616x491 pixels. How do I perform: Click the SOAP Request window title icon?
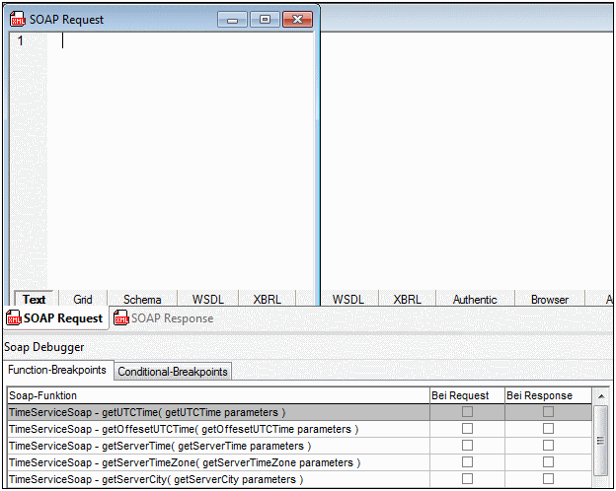tap(18, 19)
